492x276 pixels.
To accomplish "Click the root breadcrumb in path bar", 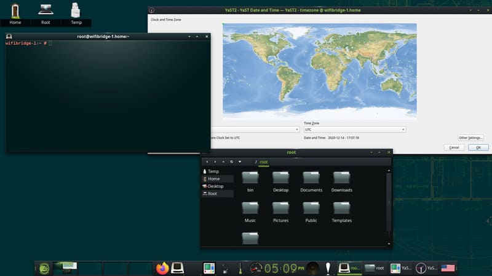I will coord(264,162).
